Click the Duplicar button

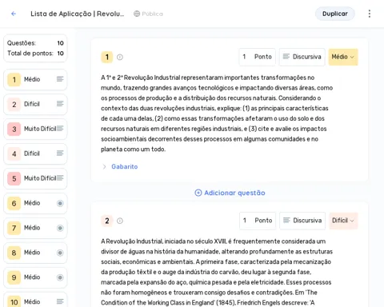pos(335,14)
